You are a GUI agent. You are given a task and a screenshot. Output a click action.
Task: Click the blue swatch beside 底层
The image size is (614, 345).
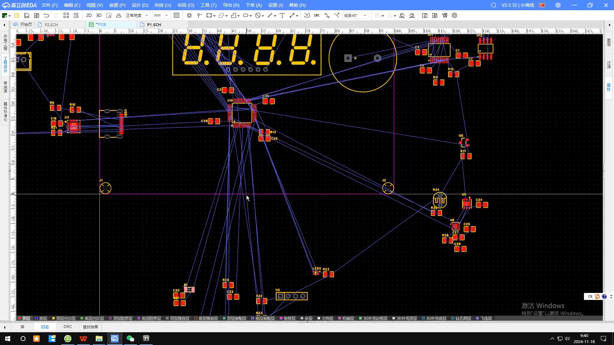[36, 318]
